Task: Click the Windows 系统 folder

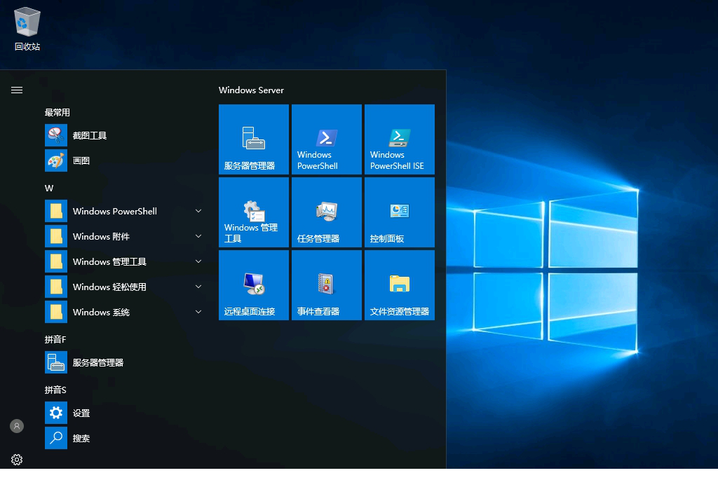Action: 123,312
